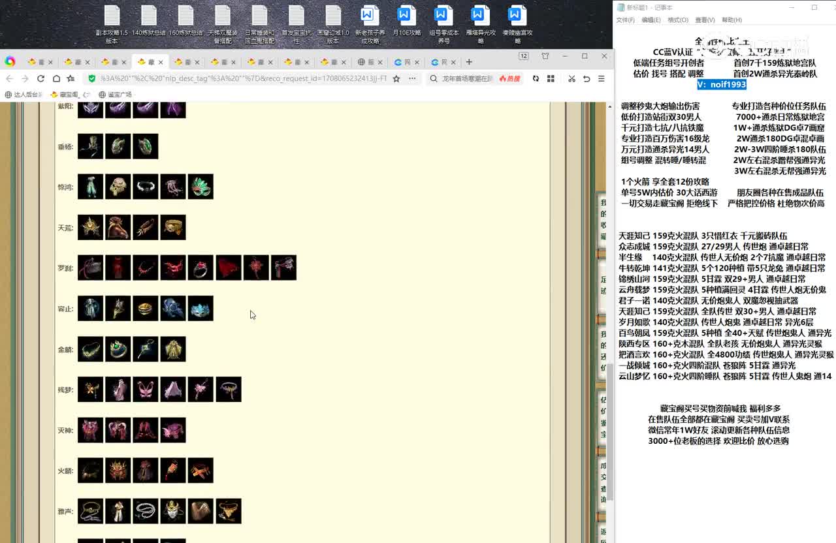Click the flame mask in 火麟 row
This screenshot has width=836, height=543.
point(118,470)
